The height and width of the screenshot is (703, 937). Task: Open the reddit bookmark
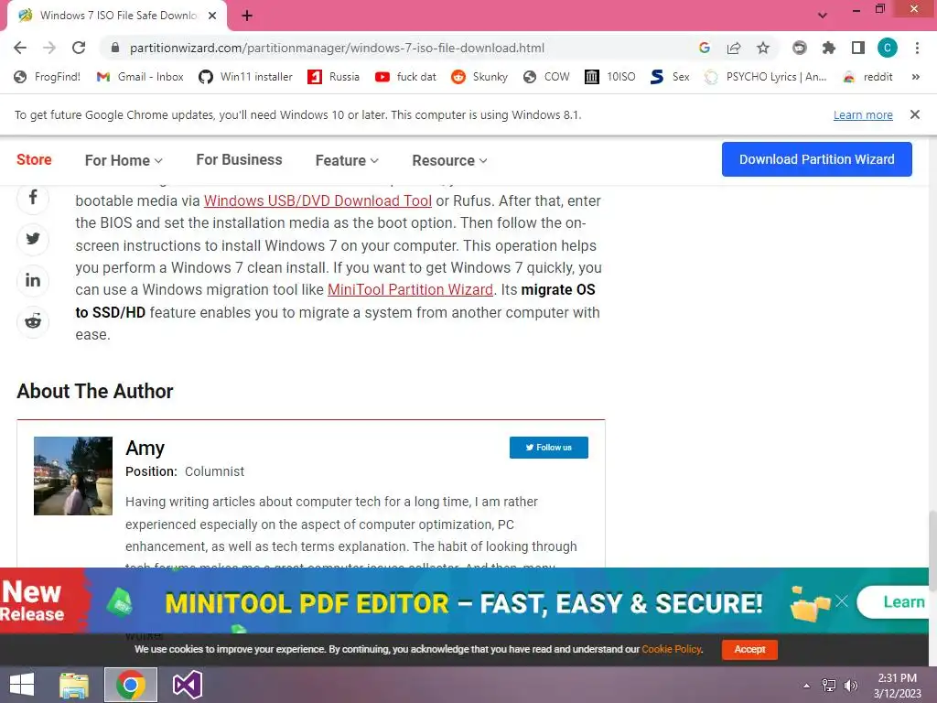coord(867,77)
